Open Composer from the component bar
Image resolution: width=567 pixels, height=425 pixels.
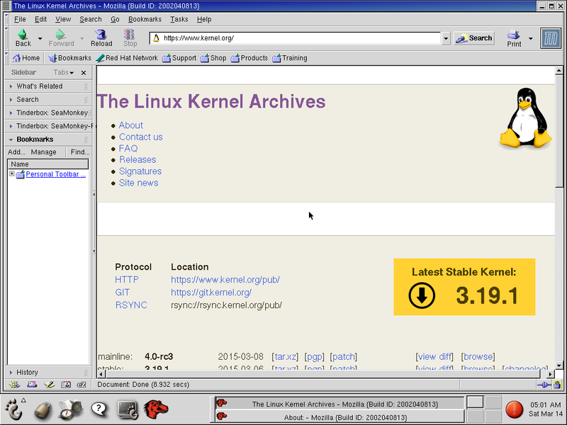(x=49, y=385)
